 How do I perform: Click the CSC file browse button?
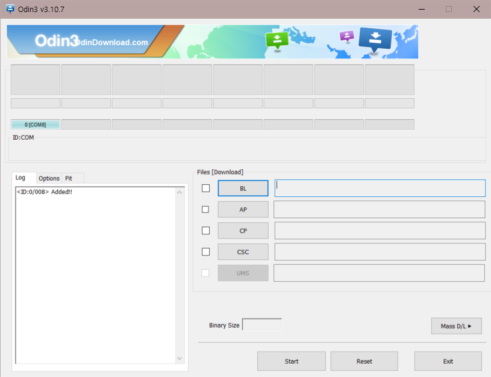[243, 252]
